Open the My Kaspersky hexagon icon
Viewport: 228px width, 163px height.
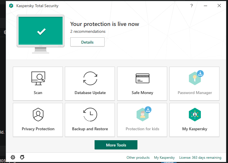[195, 114]
